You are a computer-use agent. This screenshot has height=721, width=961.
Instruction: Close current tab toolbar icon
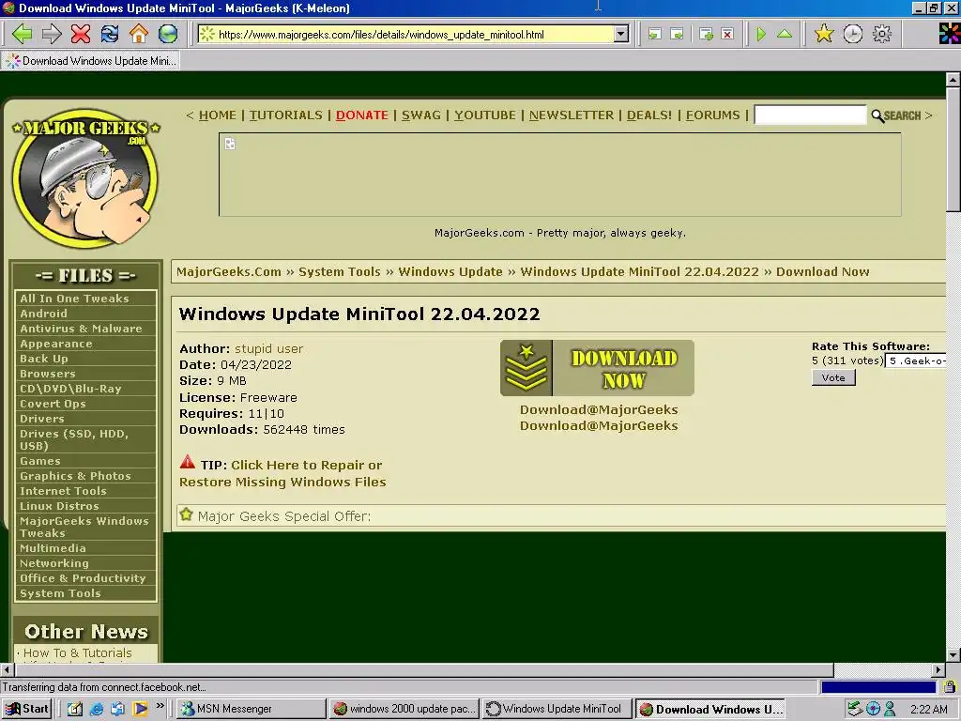coord(727,35)
